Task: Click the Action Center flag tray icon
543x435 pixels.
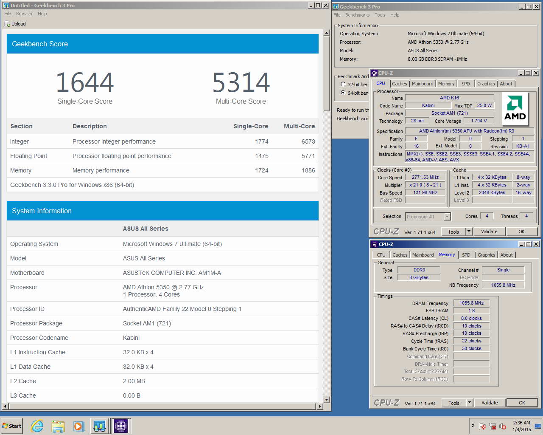Action: pyautogui.click(x=482, y=426)
